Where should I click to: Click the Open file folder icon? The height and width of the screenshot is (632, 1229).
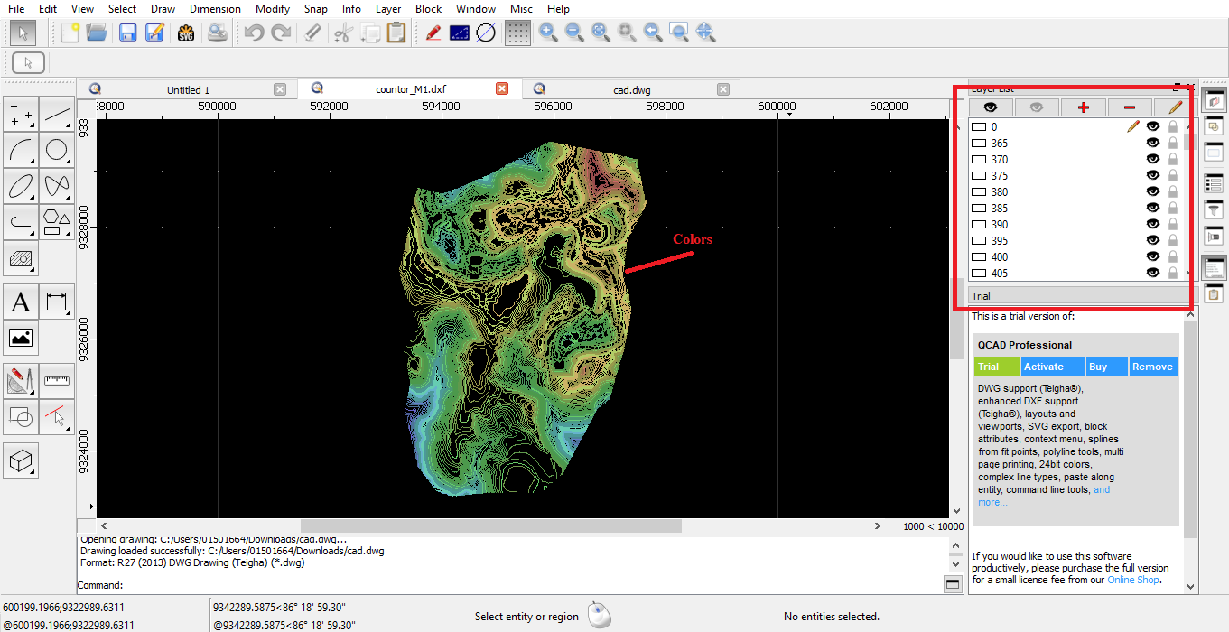coord(97,33)
